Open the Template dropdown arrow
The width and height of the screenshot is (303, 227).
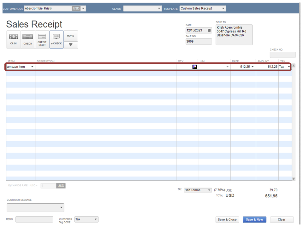[x=223, y=9]
